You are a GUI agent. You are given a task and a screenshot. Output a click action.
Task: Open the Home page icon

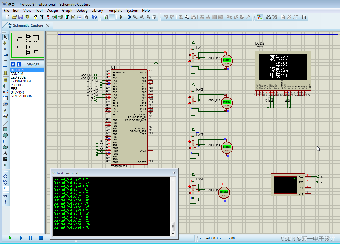click(35, 17)
